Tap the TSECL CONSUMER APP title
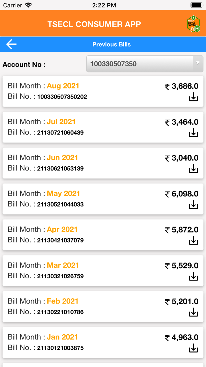The width and height of the screenshot is (206, 367). (x=94, y=24)
